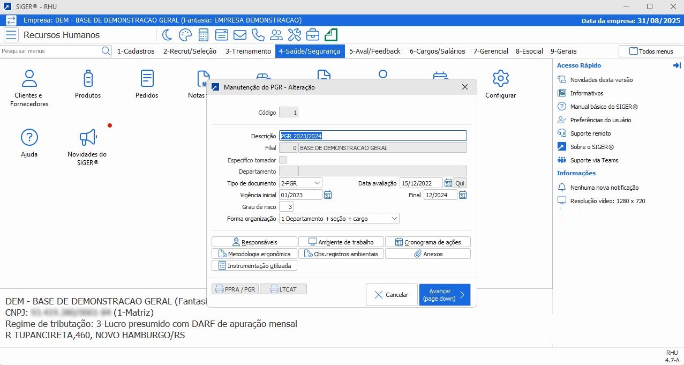
Task: Click the briefcase icon in the toolbar
Action: [313, 35]
